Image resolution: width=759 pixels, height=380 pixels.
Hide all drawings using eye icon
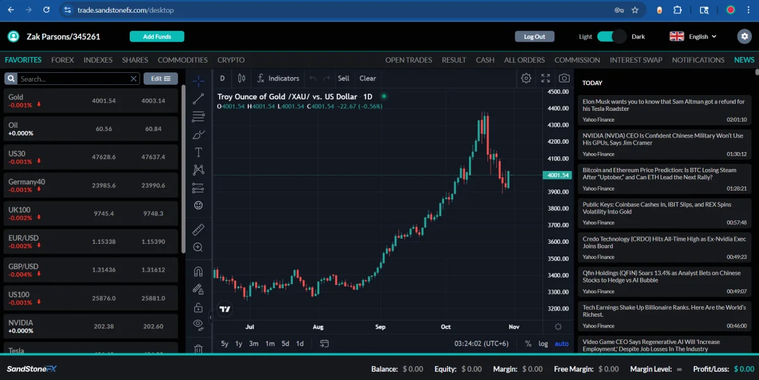point(198,325)
